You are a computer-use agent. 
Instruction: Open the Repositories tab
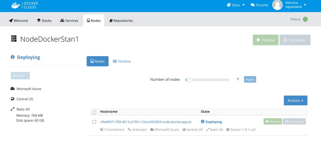pos(121,20)
